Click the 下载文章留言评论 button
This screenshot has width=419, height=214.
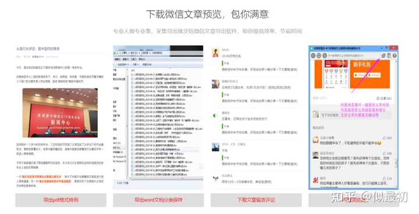pyautogui.click(x=256, y=200)
